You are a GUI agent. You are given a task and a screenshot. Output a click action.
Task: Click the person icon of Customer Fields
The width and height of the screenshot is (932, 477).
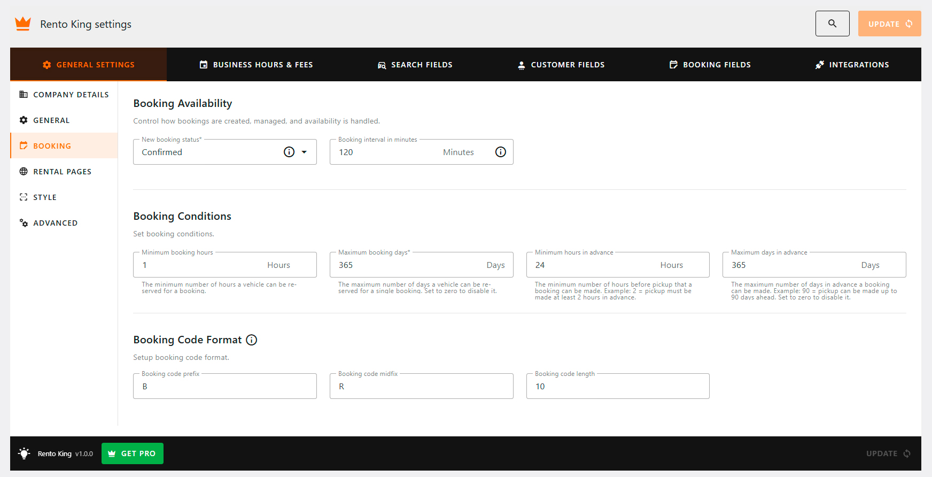coord(522,65)
